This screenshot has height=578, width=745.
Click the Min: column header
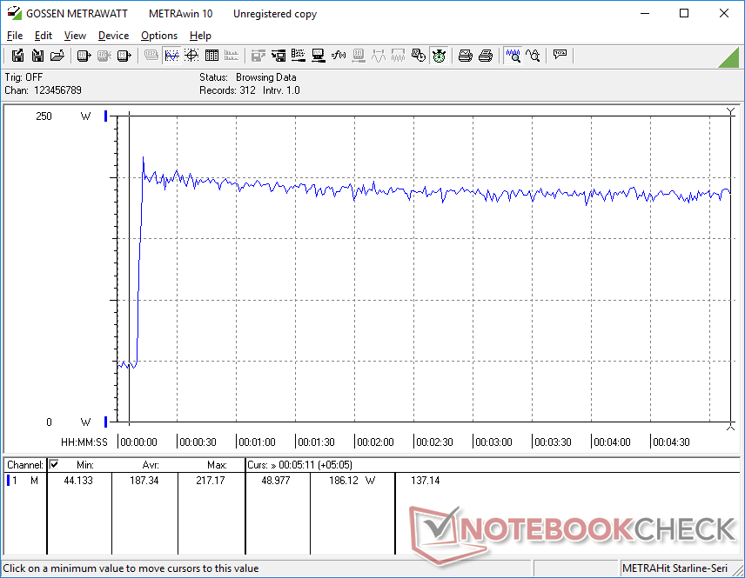[85, 465]
